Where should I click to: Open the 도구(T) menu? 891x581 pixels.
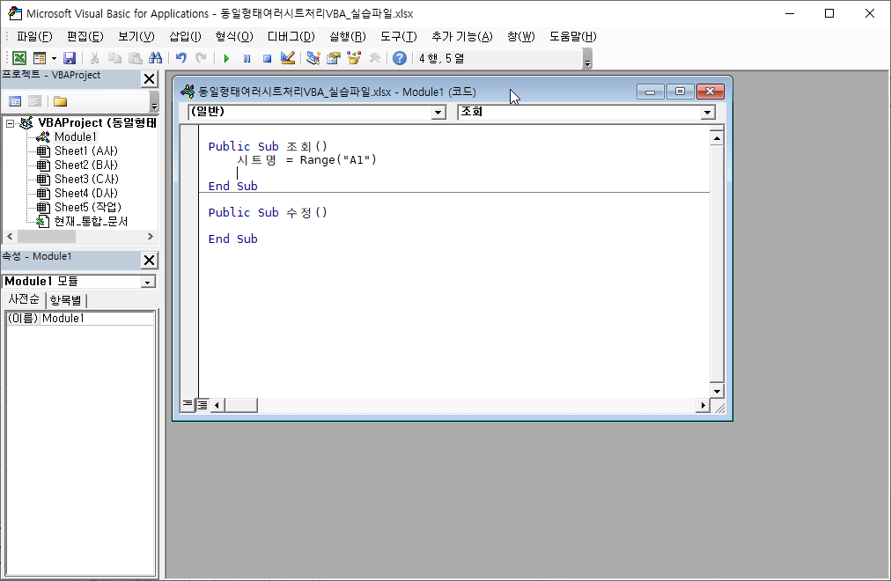(398, 36)
